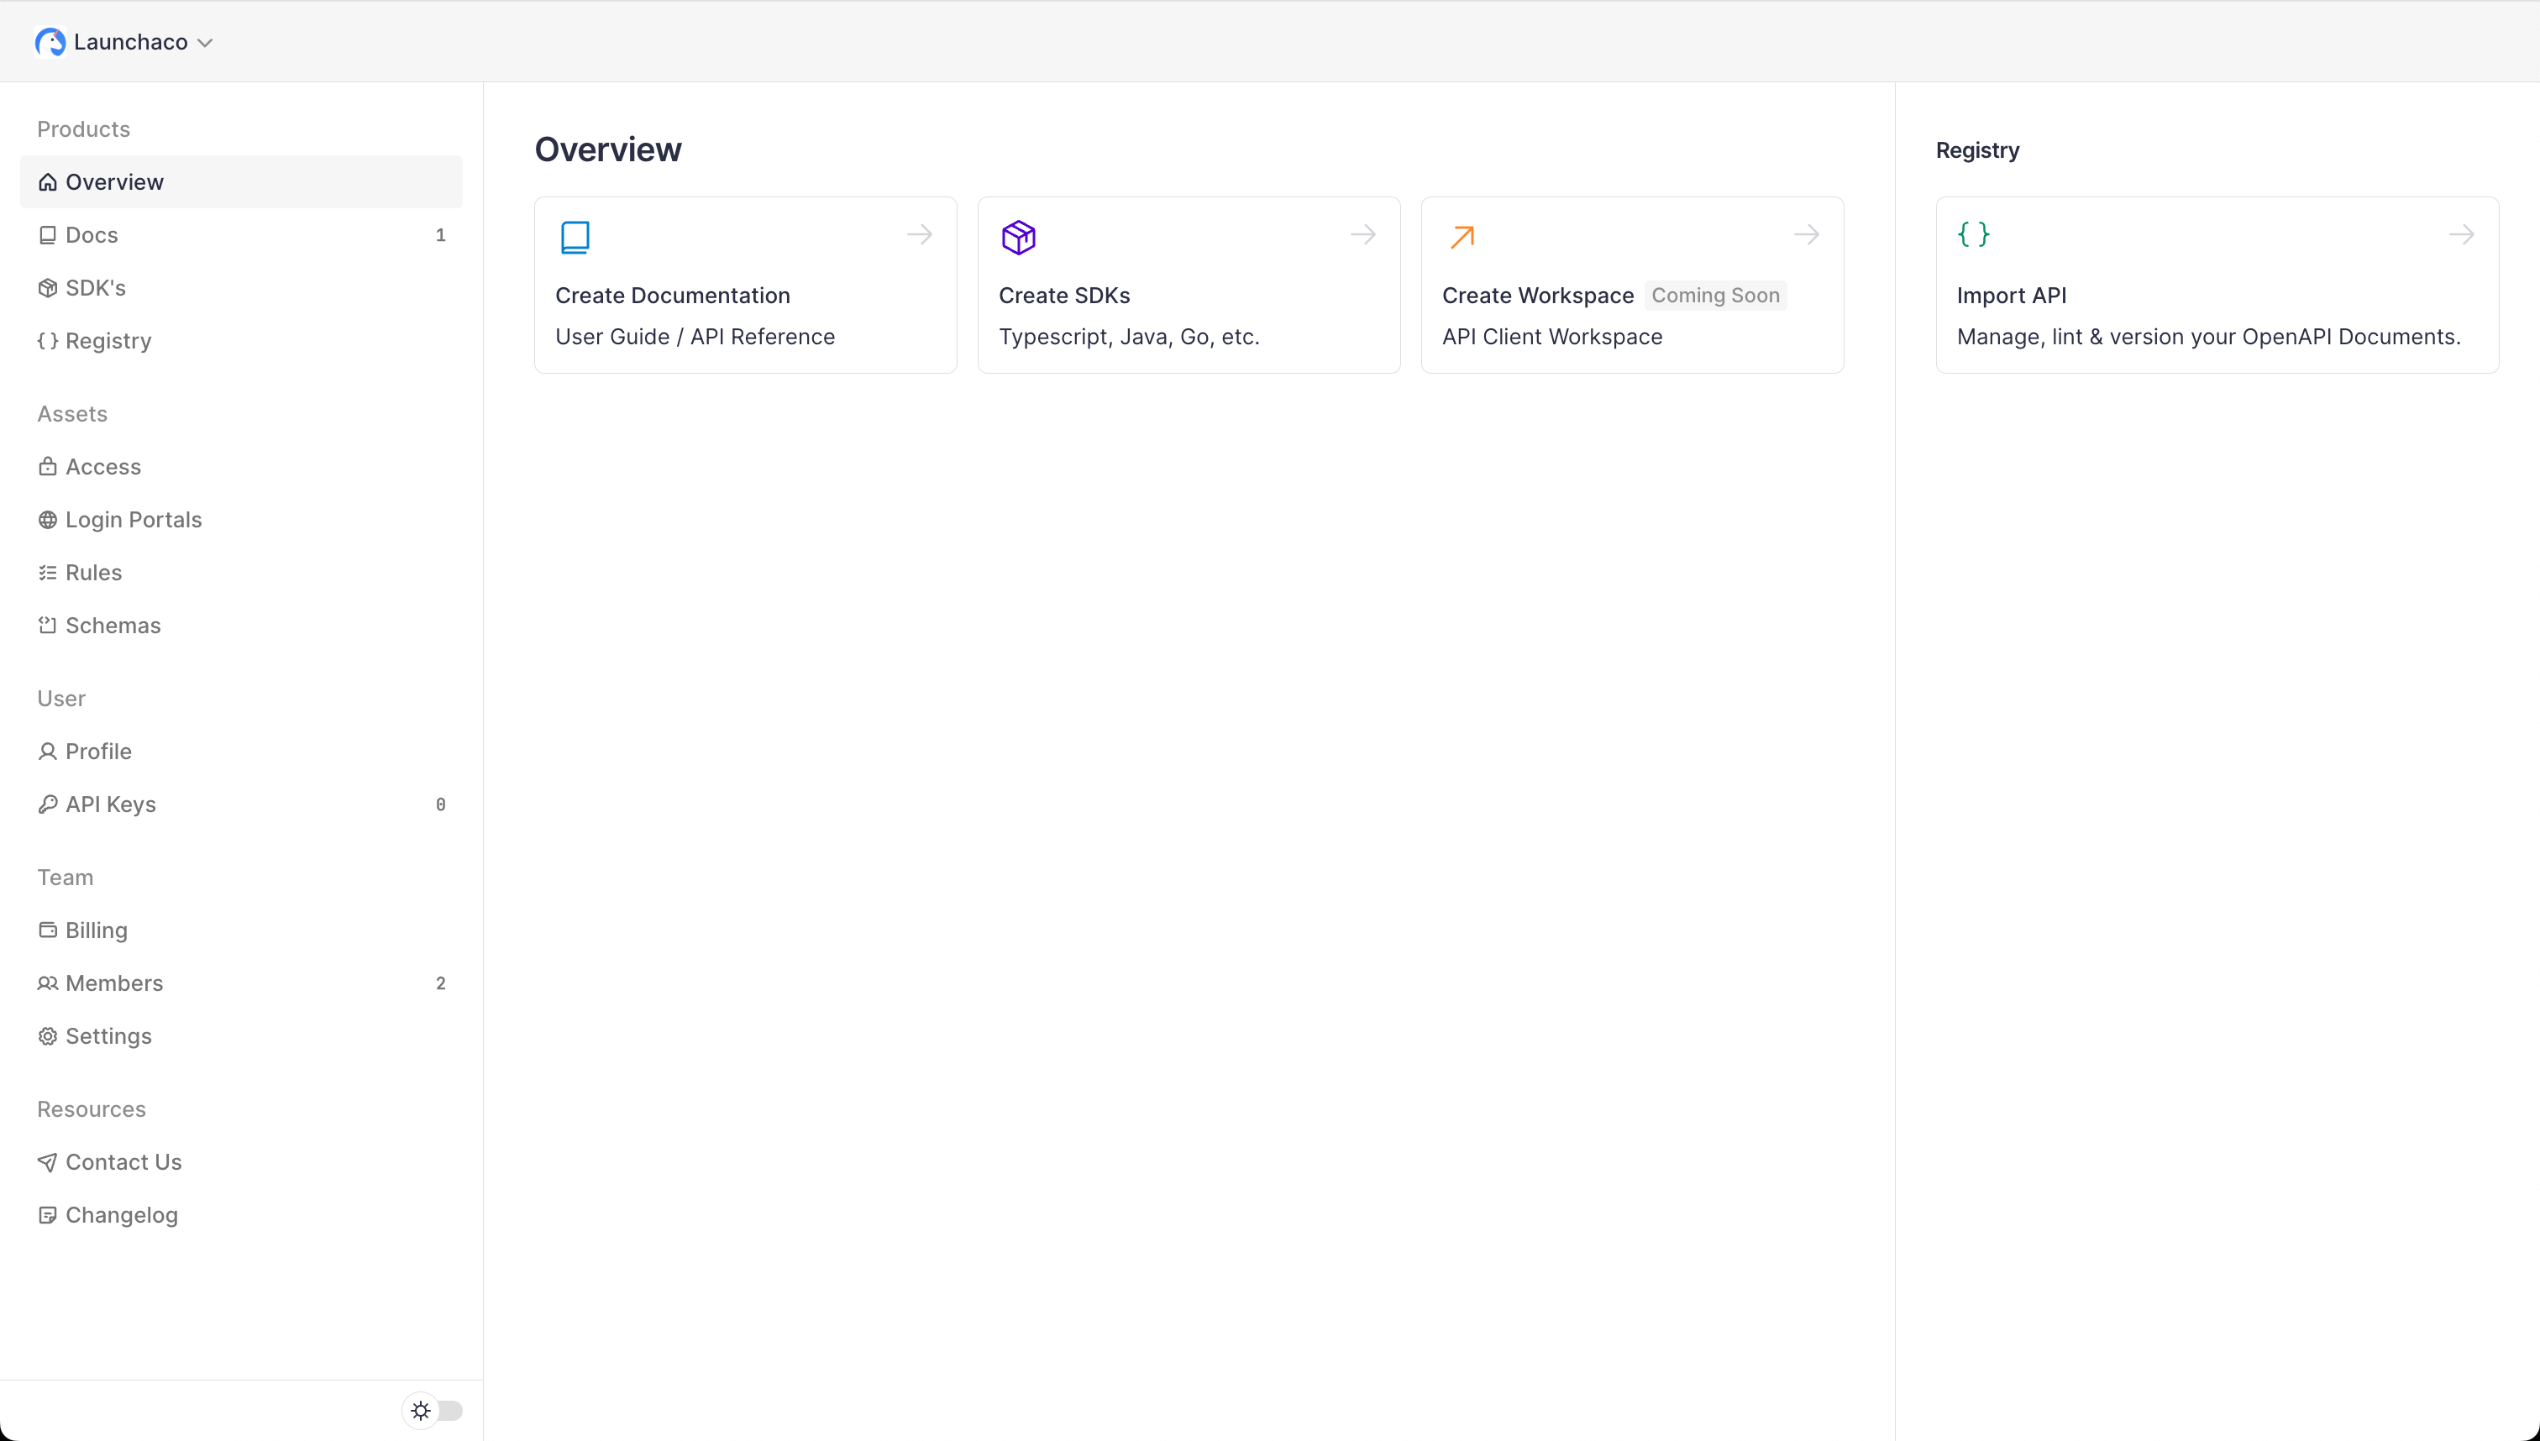Click the Launchaco logo icon
Image resolution: width=2540 pixels, height=1441 pixels.
click(50, 42)
